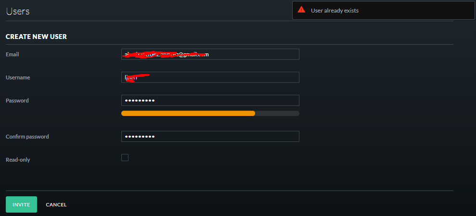Click the Users page heading

18,11
